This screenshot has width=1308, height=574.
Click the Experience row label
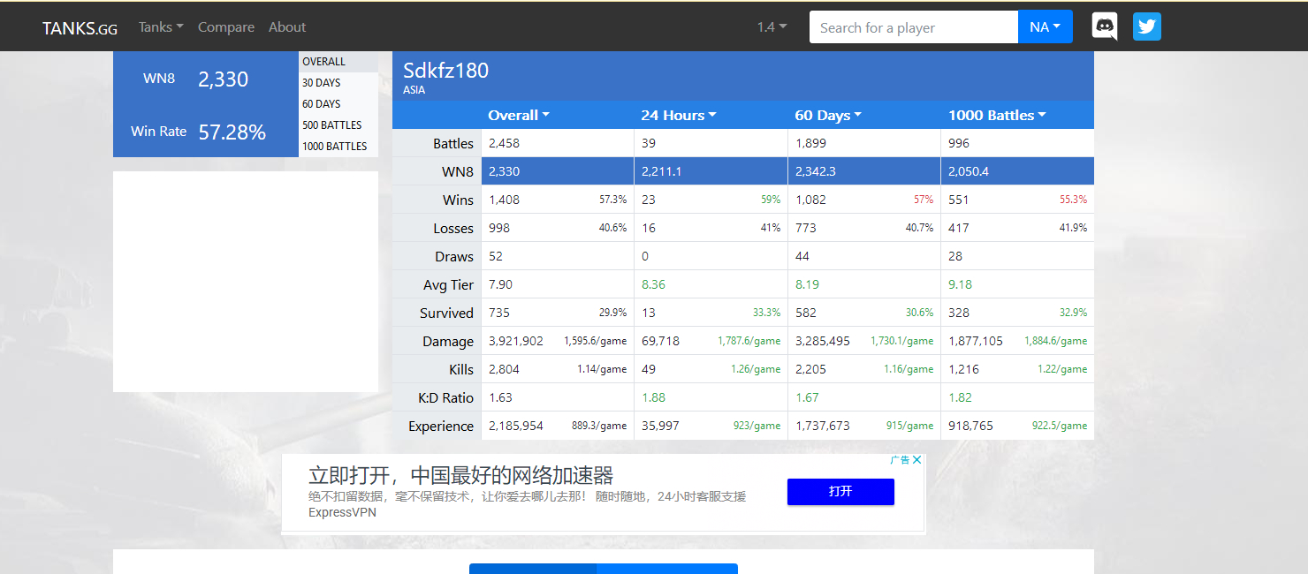click(441, 427)
